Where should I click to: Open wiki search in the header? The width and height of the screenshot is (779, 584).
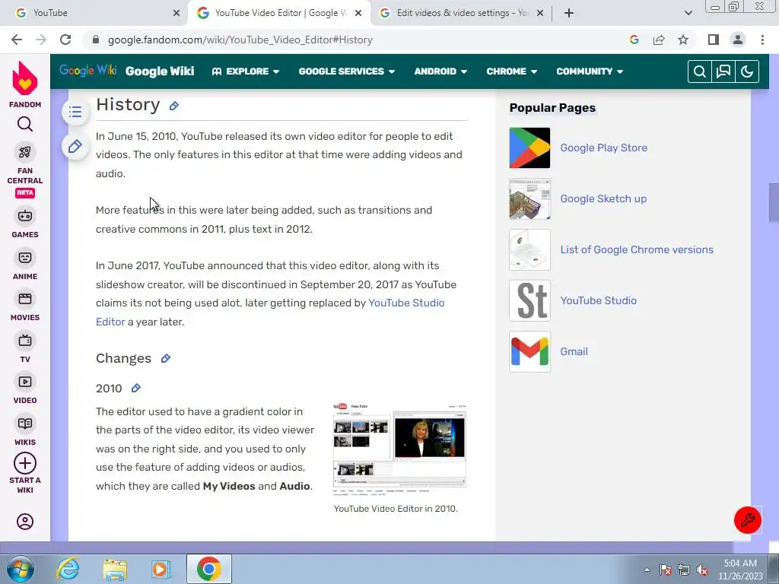click(700, 72)
